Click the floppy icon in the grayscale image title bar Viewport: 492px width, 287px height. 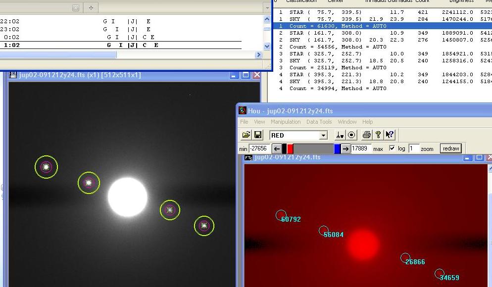coord(13,75)
